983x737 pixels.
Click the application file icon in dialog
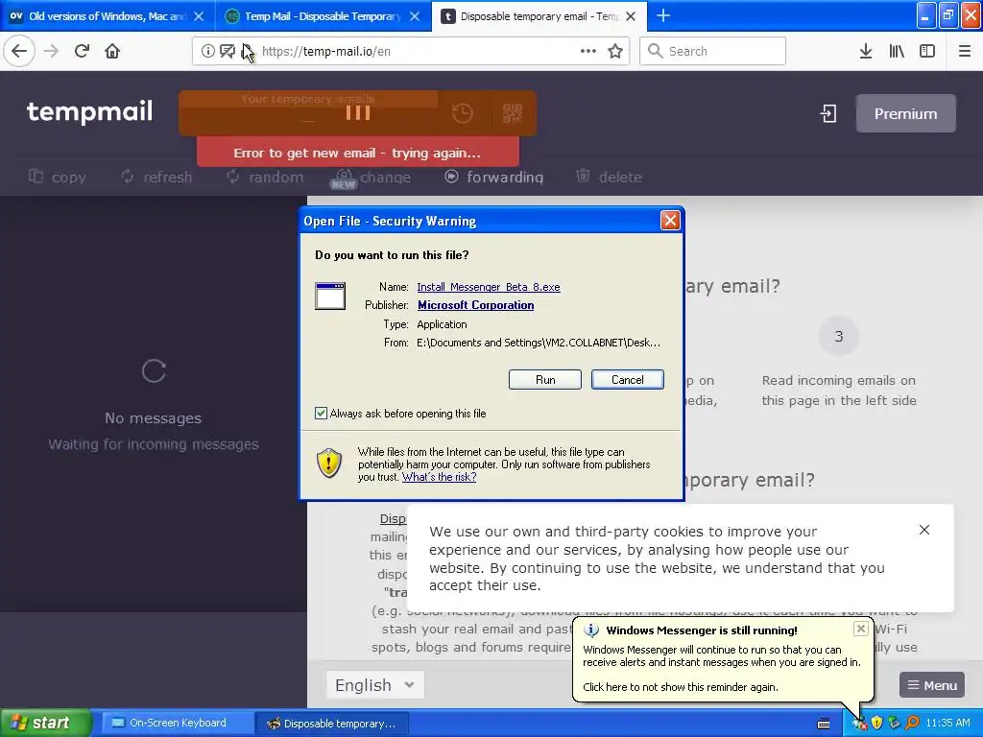tap(330, 297)
